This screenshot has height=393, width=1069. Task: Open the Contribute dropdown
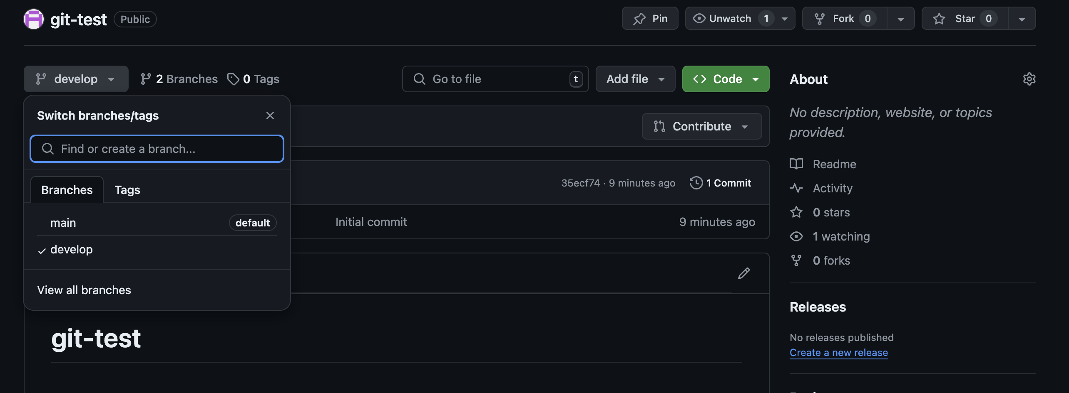(x=702, y=126)
